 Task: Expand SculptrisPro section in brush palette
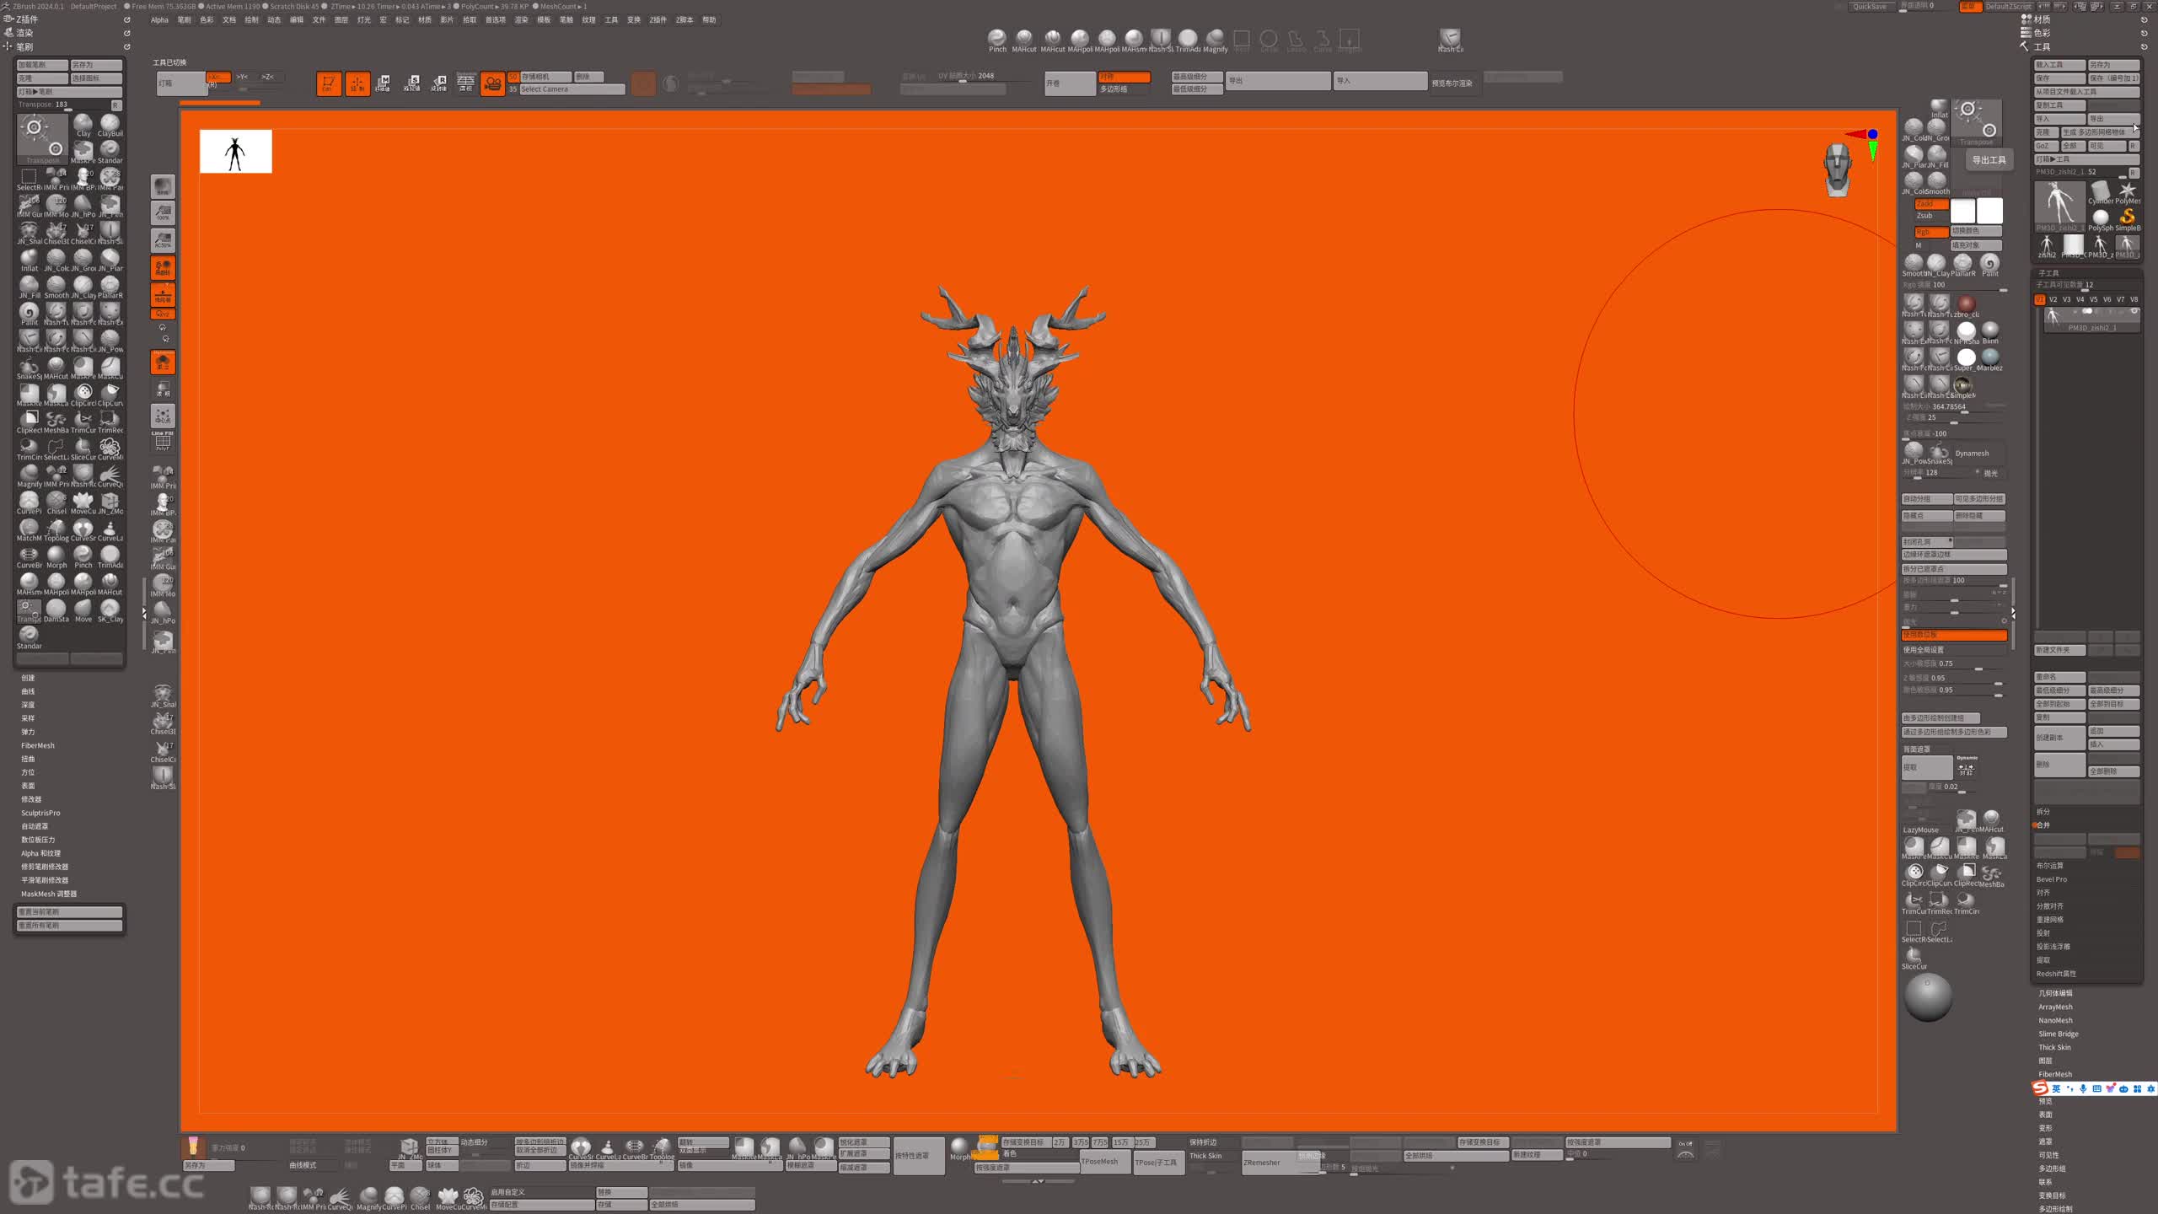(x=40, y=813)
